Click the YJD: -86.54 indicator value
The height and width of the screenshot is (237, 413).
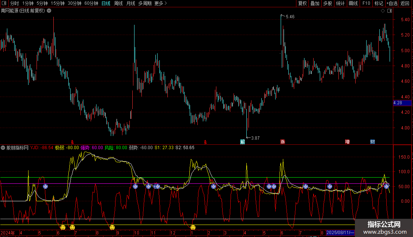coord(42,148)
